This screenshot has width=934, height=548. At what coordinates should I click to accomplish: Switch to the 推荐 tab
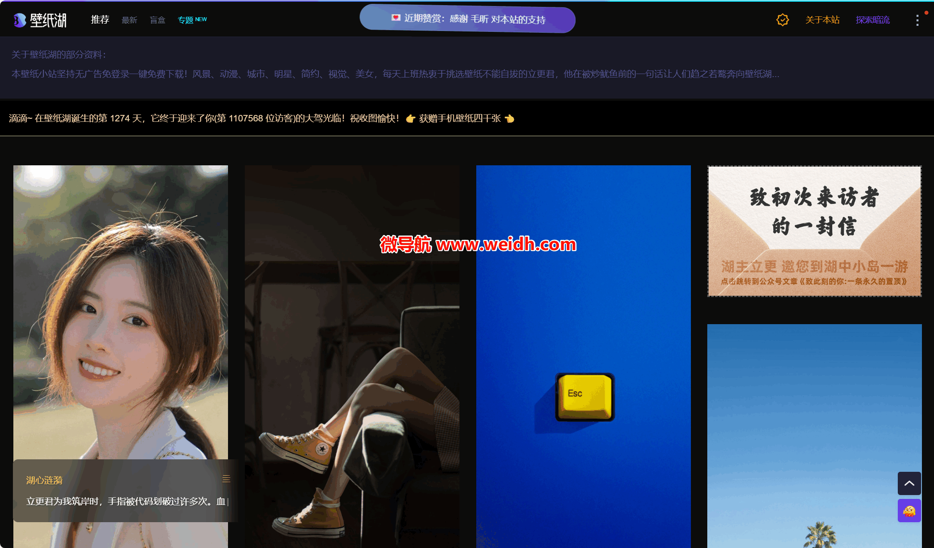coord(100,20)
